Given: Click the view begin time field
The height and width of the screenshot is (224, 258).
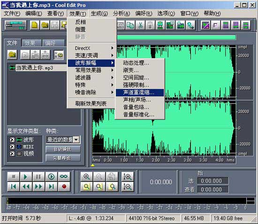Looking at the screenshot, I should tap(213, 189).
